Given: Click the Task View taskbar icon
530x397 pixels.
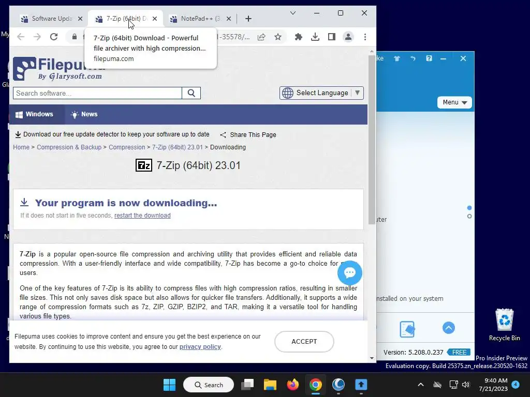Looking at the screenshot, I should (247, 385).
